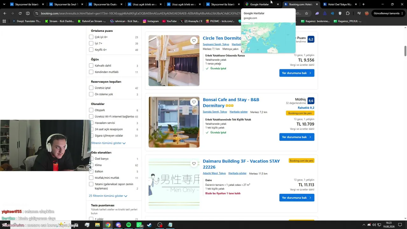This screenshot has width=407, height=229.
Task: Open Steam from the taskbar
Action: [x=149, y=225]
